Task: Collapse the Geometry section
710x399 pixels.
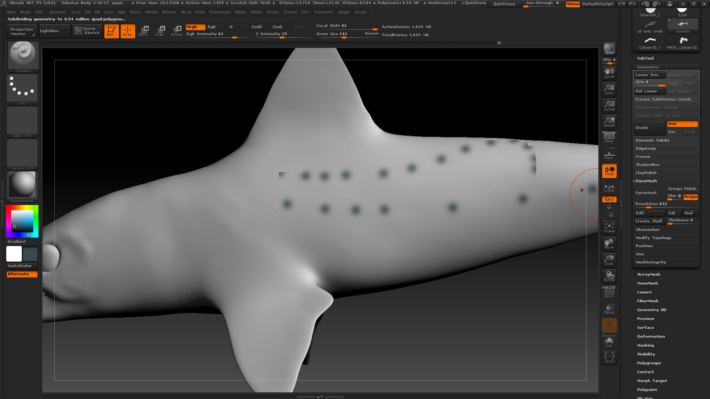Action: tap(647, 67)
